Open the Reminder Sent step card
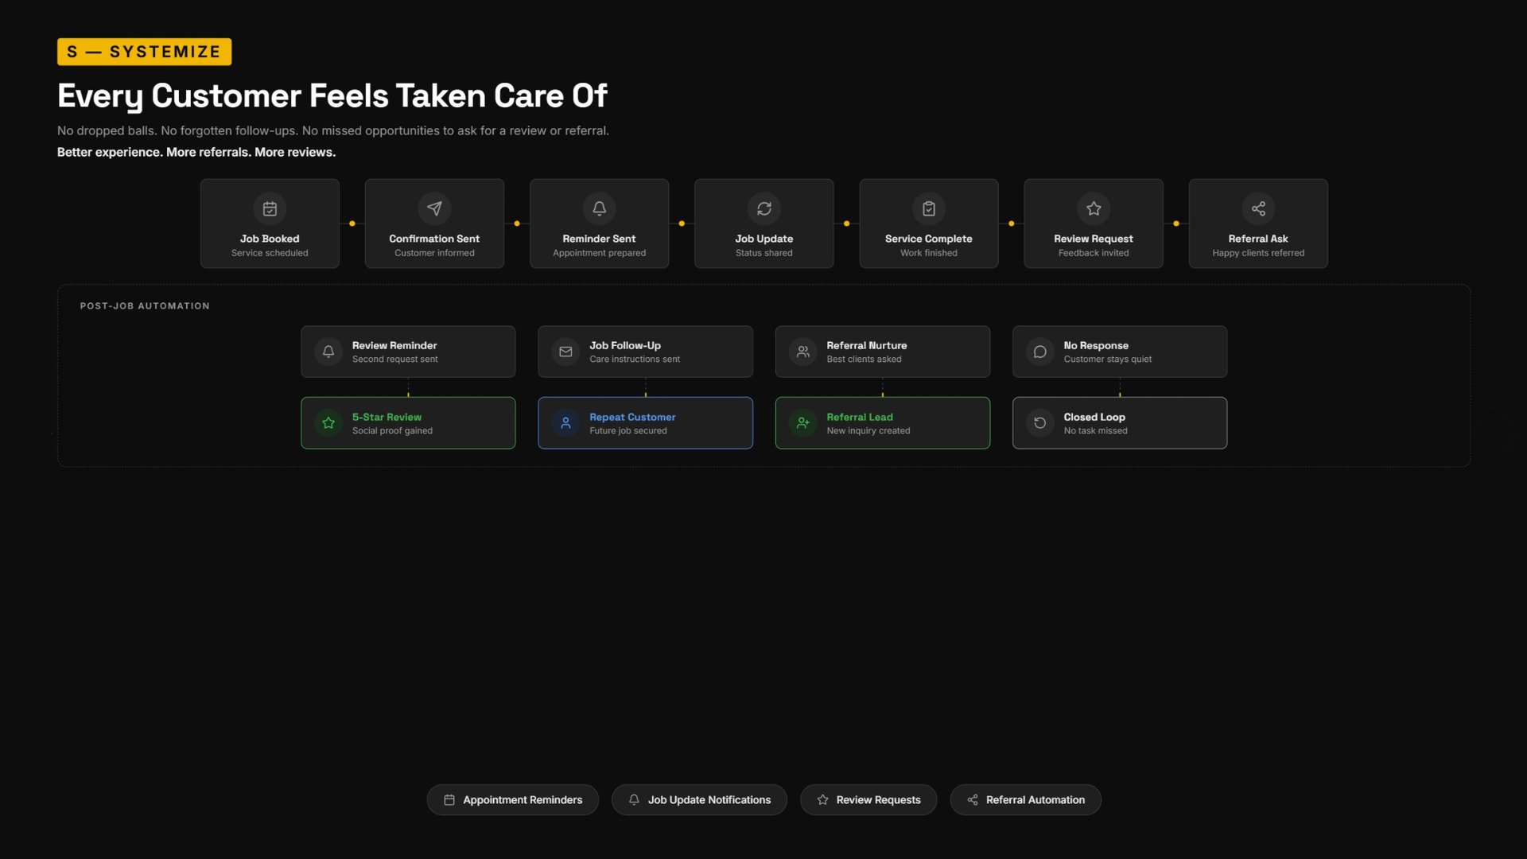1527x859 pixels. tap(599, 223)
